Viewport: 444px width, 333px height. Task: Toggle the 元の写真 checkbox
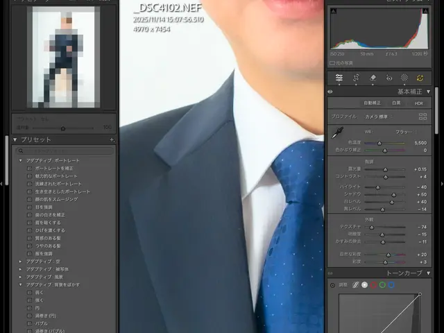332,63
